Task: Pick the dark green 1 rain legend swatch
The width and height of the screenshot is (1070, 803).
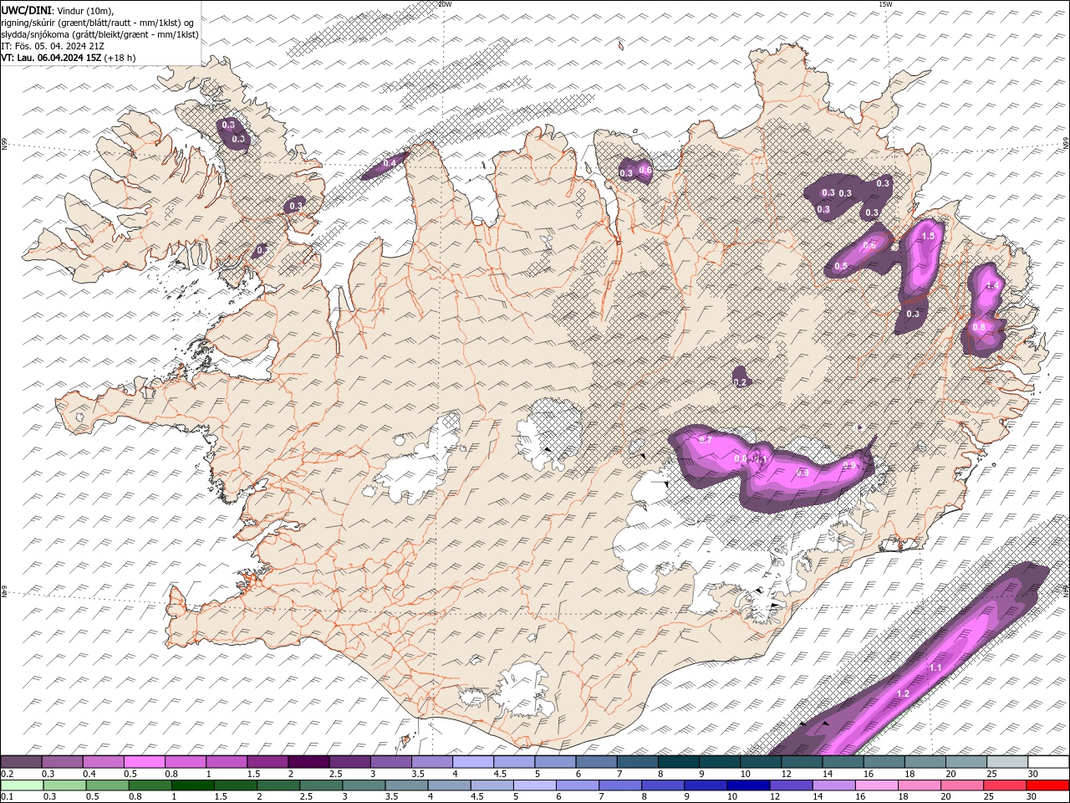Action: coord(193,785)
